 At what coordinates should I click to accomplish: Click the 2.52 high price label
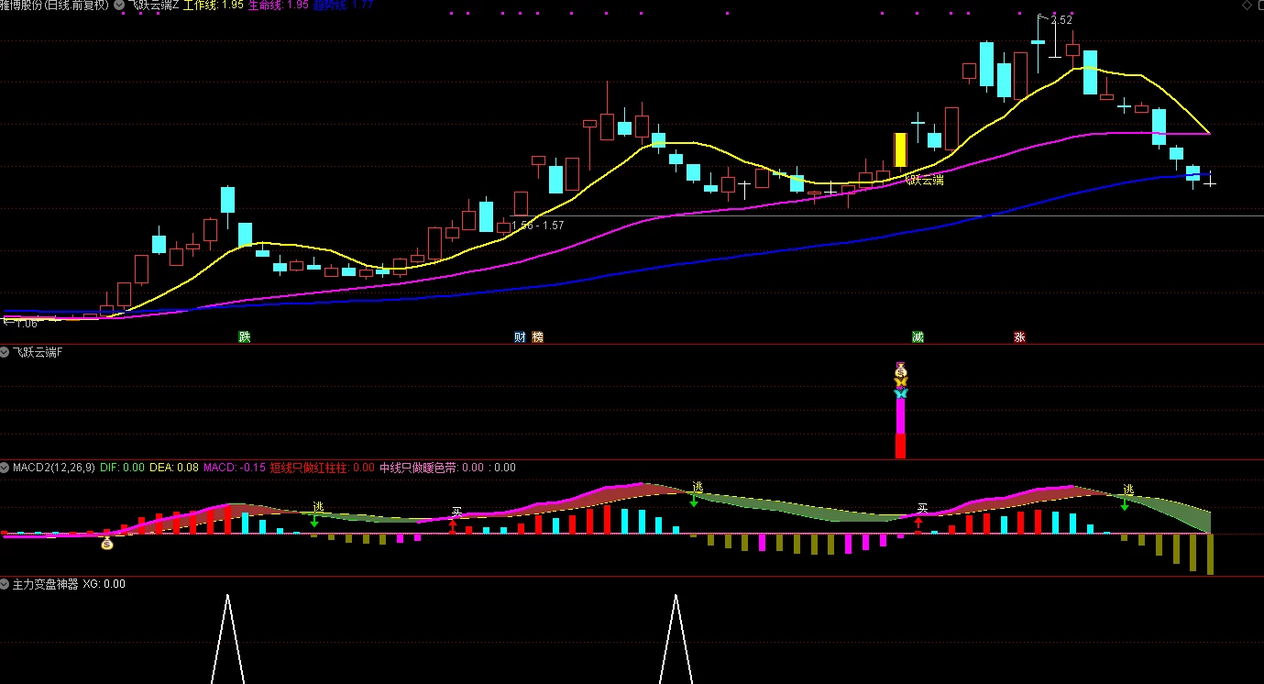click(1061, 19)
